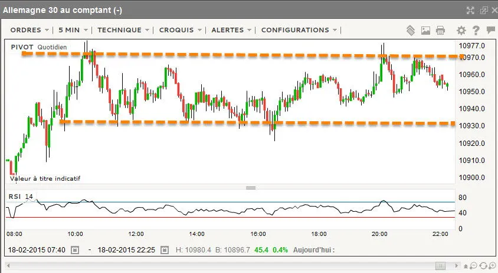Screen dimensions: 498x273
Task: Zoom in using magnifier plus icon
Action: [x=492, y=266]
